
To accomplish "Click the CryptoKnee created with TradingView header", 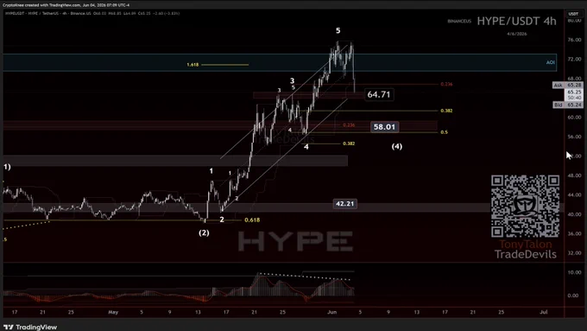I will coord(66,5).
